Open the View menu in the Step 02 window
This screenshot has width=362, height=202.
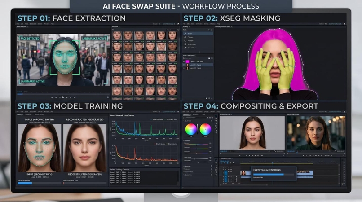point(193,24)
